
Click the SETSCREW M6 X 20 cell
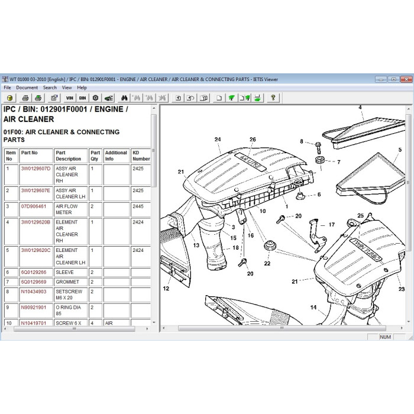[70, 295]
